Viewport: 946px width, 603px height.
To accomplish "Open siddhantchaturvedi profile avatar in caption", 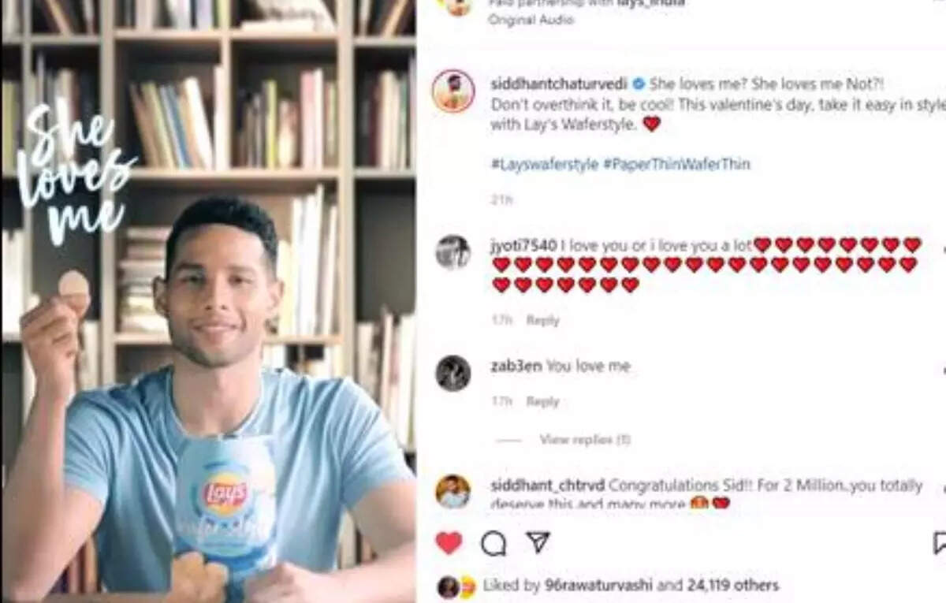I will click(x=453, y=91).
